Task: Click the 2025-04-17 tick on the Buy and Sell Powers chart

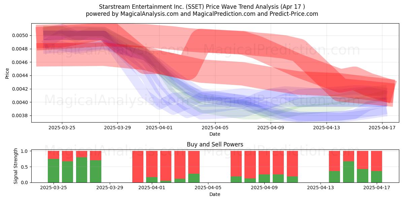Action: coord(376,188)
